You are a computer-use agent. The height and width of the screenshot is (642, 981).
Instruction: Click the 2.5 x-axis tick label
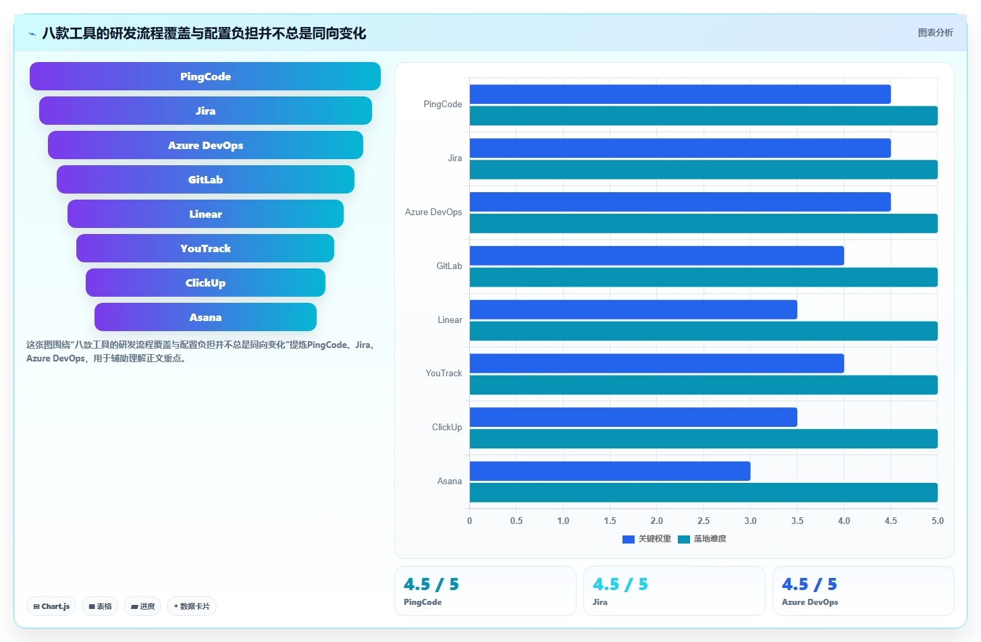pos(704,521)
